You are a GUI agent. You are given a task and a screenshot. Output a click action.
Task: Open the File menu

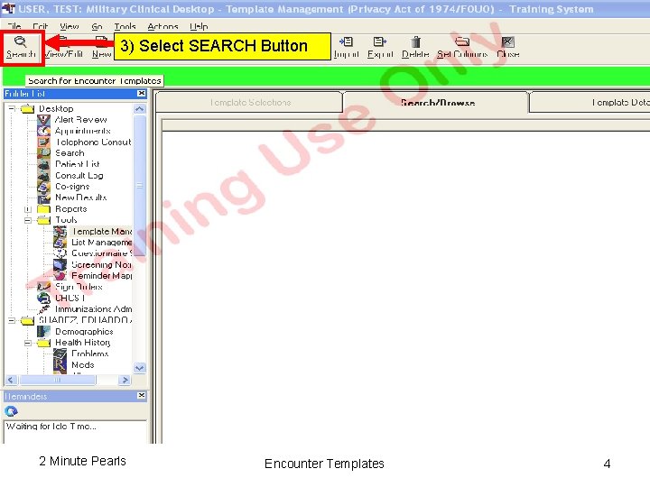[x=14, y=26]
